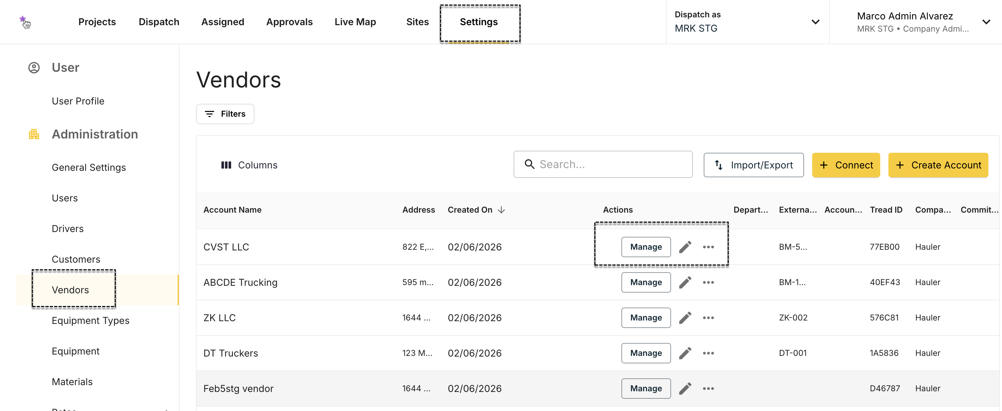The width and height of the screenshot is (1002, 411).
Task: Click the Import/Export arrows icon
Action: click(x=718, y=165)
